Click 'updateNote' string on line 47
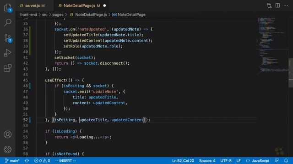The height and width of the screenshot is (164, 293). [104, 92]
